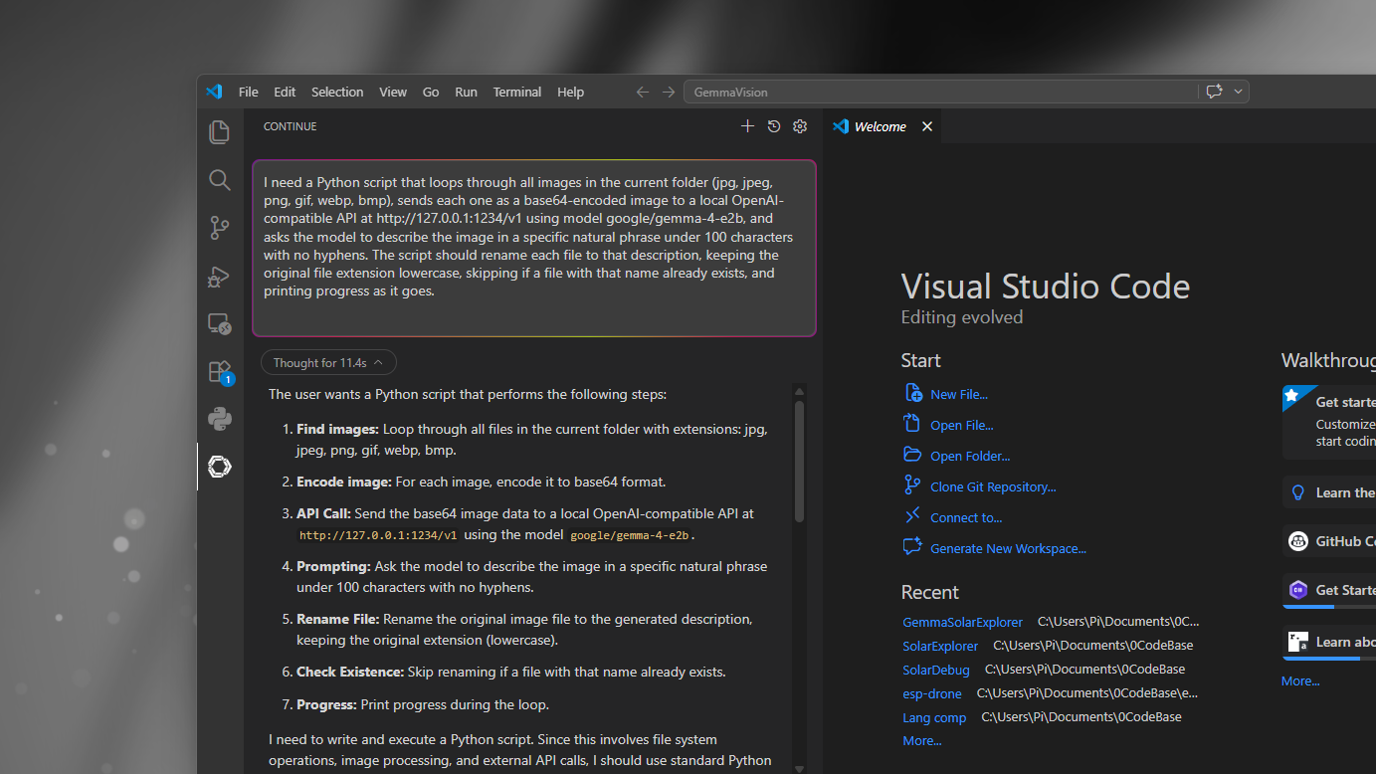1376x774 pixels.
Task: Select the Continue extension icon
Action: click(x=220, y=467)
